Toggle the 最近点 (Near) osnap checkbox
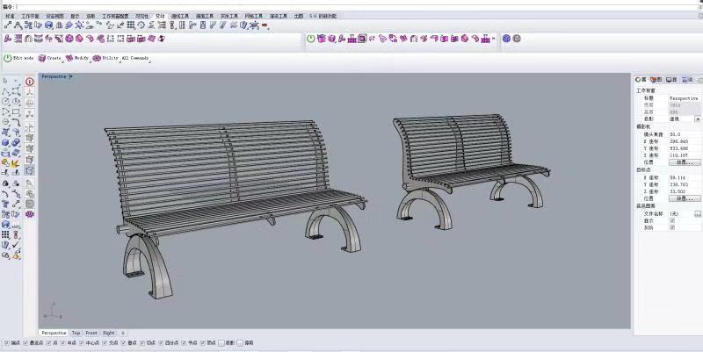703x352 pixels. 26,343
